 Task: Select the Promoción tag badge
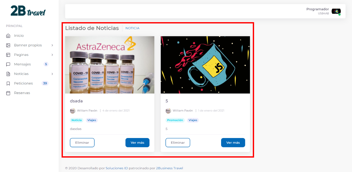tap(175, 120)
